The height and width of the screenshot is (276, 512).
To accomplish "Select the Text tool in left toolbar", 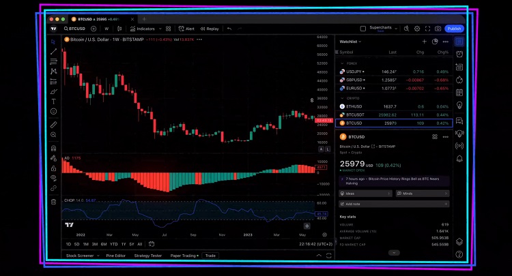I will coord(53,102).
